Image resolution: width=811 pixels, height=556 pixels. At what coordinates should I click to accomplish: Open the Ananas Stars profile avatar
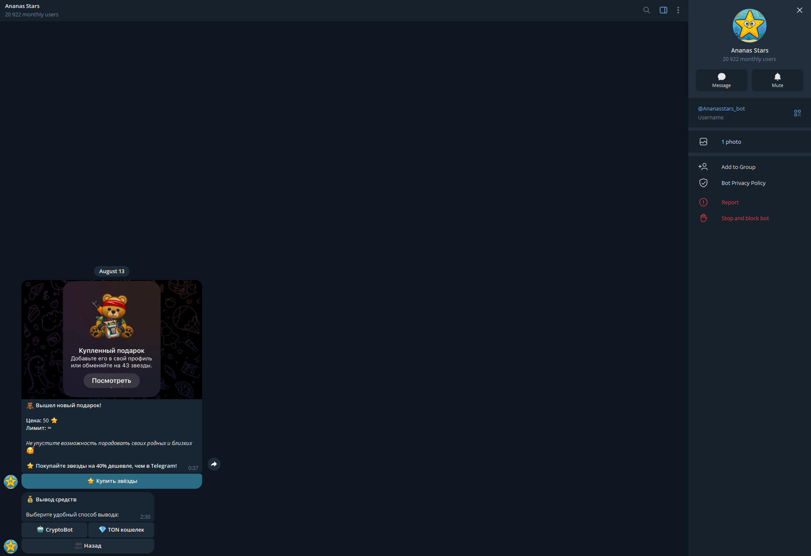coord(750,26)
